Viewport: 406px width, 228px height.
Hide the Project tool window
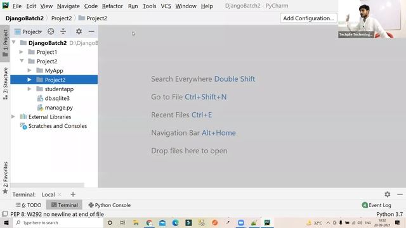tap(91, 32)
